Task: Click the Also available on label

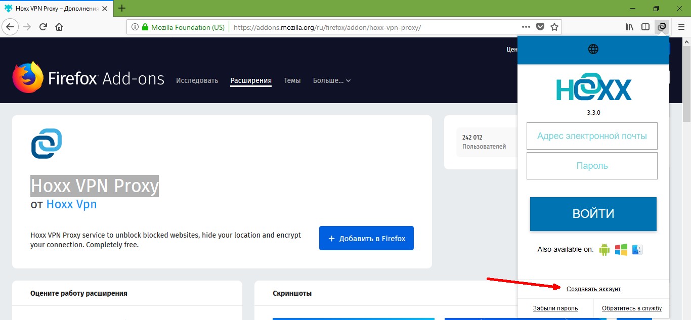Action: click(x=566, y=250)
